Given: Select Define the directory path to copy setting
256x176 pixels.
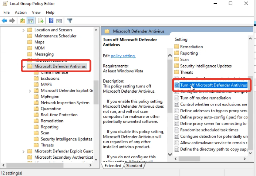Looking at the screenshot, I should coord(214,149).
